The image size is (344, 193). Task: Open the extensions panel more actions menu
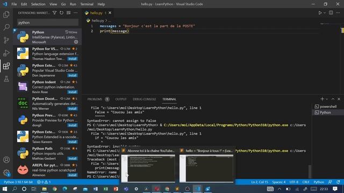point(75,13)
